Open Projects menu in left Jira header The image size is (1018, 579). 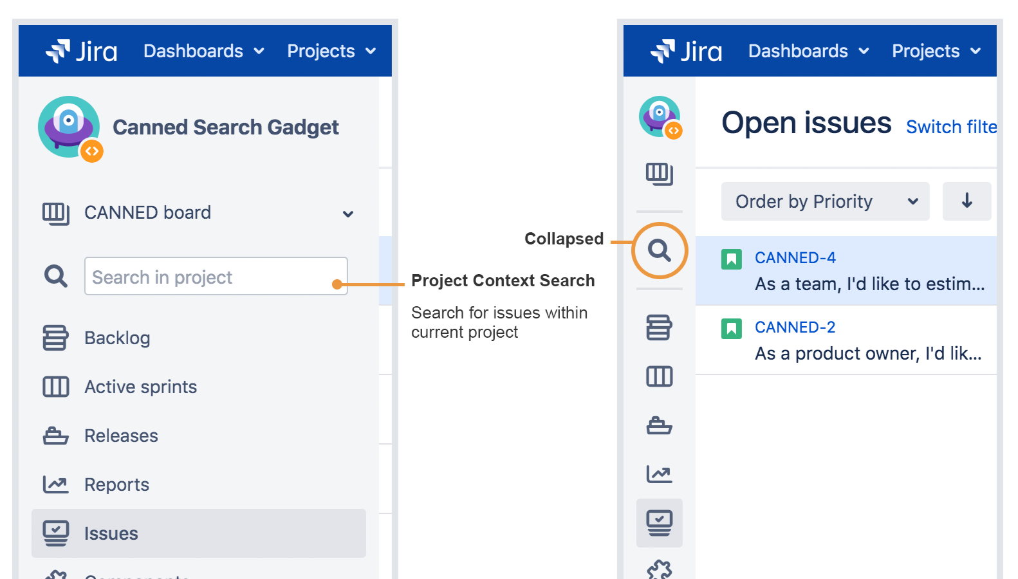click(x=331, y=51)
